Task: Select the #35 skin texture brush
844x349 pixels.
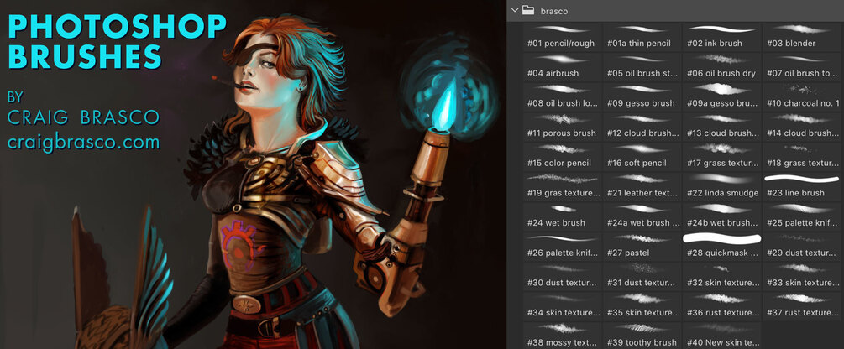Action: 642,306
